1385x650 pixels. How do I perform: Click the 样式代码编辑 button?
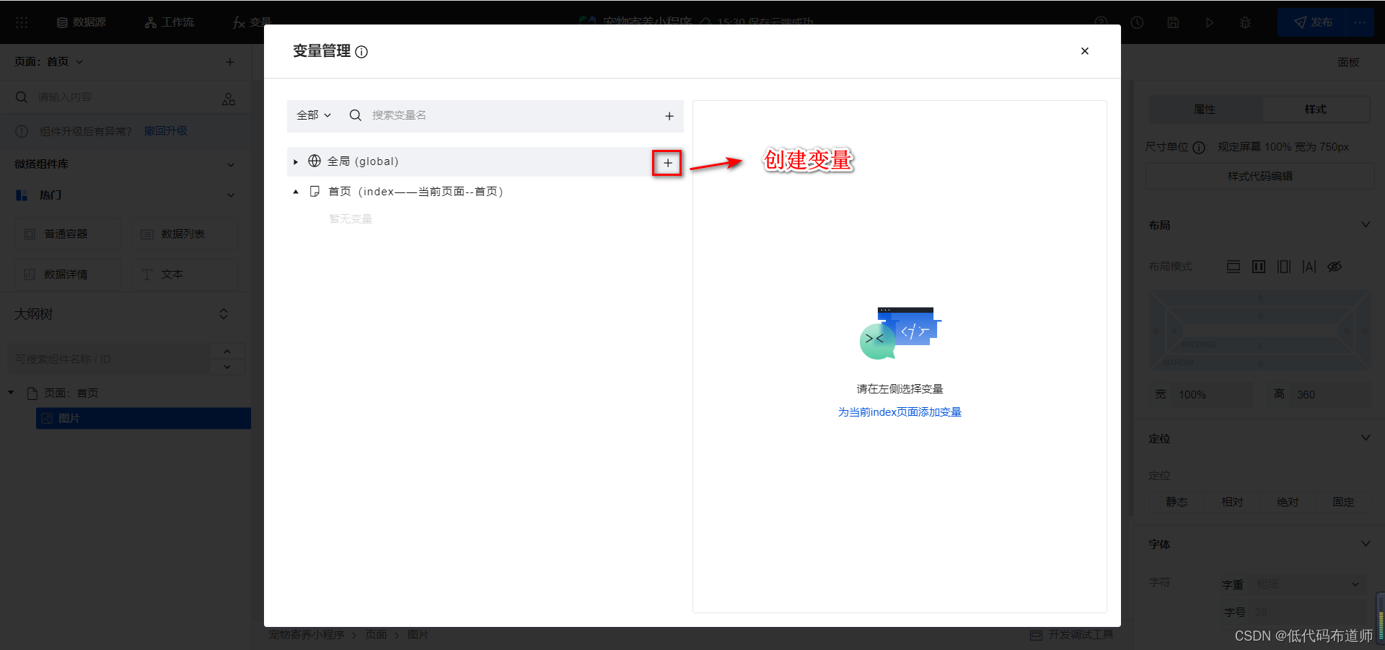pos(1259,176)
